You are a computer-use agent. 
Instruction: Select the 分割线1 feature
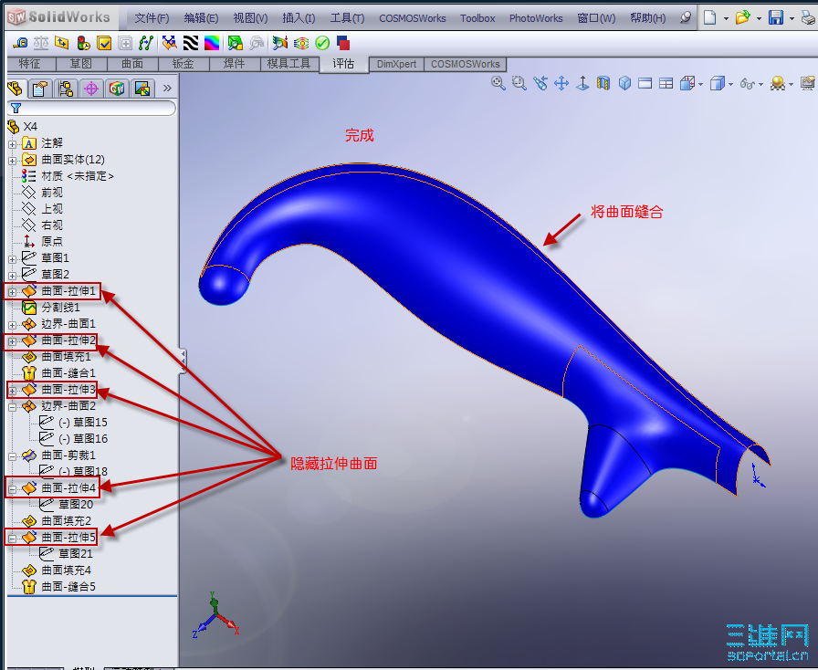pyautogui.click(x=60, y=308)
